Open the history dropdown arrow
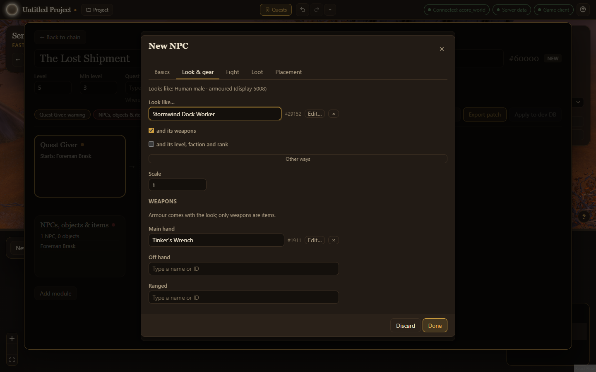596x372 pixels. click(330, 10)
